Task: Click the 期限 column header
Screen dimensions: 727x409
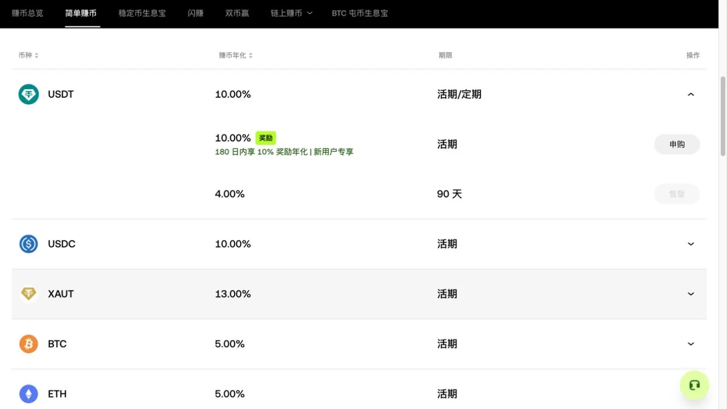Action: pyautogui.click(x=445, y=55)
